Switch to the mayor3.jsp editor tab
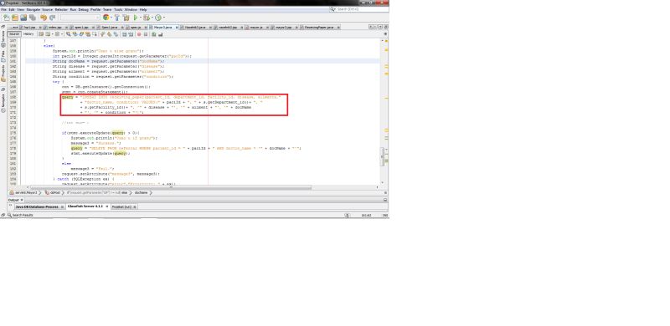The width and height of the screenshot is (670, 326). 283,28
